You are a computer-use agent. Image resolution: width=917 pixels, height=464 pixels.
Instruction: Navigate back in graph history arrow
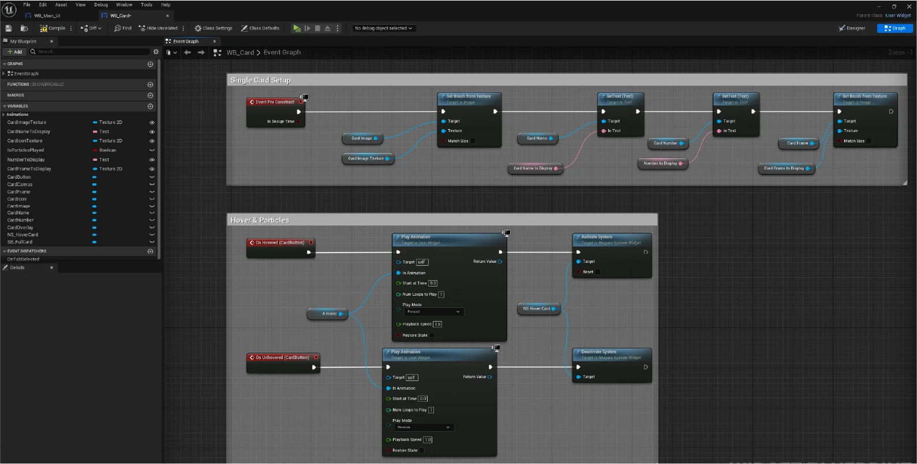pos(187,52)
